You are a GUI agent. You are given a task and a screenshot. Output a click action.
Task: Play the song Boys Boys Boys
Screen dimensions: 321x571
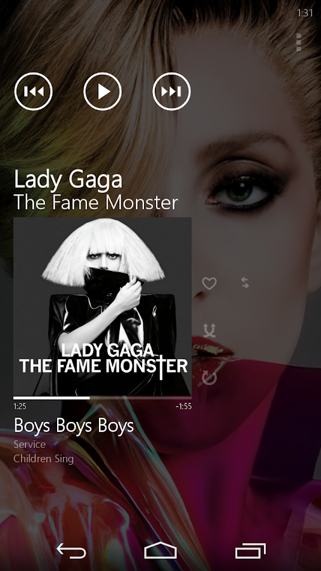tap(102, 91)
